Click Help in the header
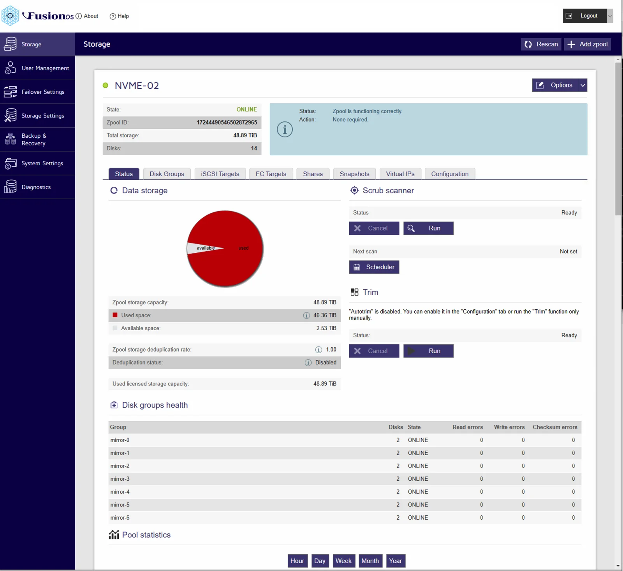 pos(123,16)
